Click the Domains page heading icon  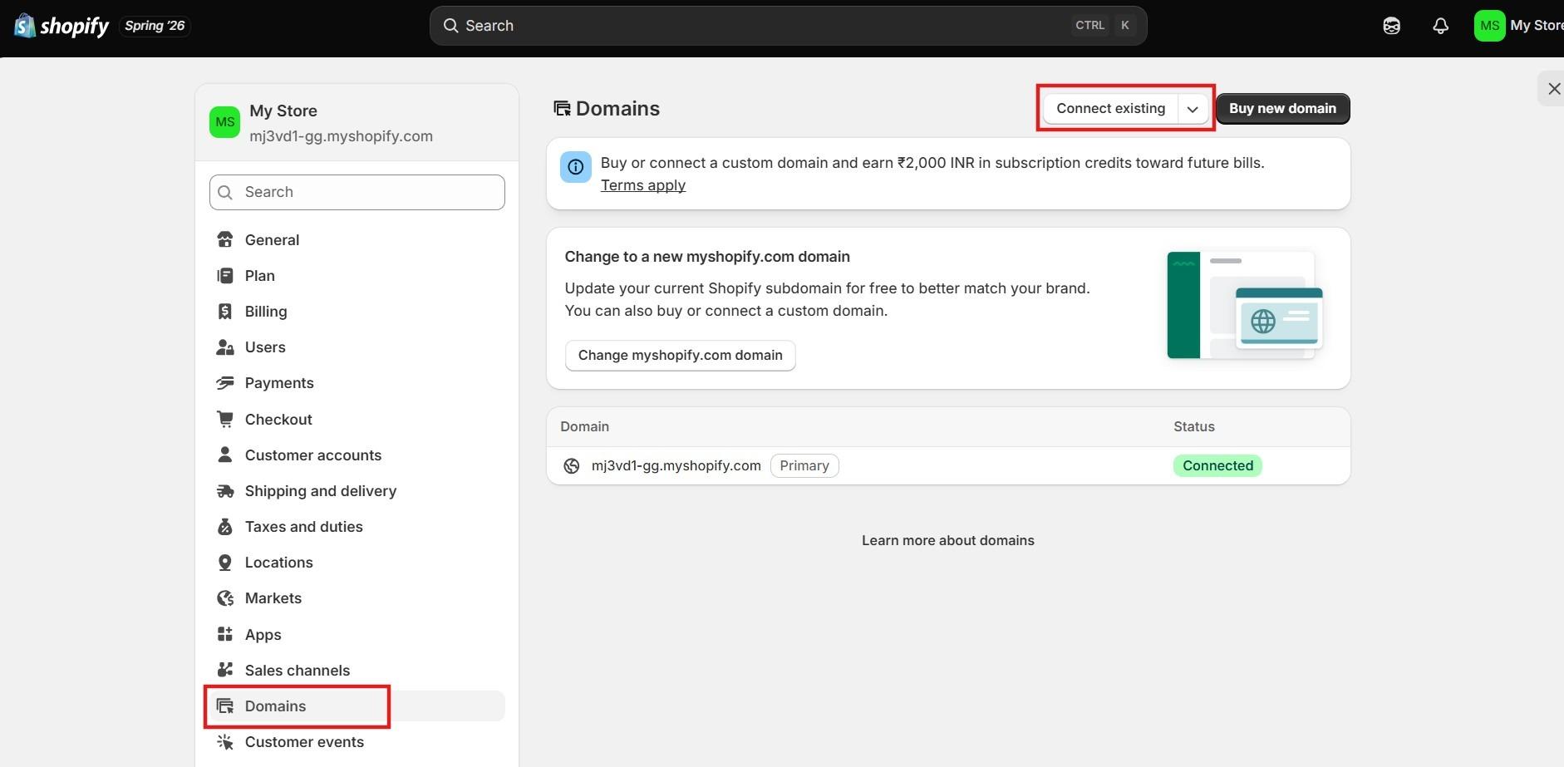coord(563,109)
